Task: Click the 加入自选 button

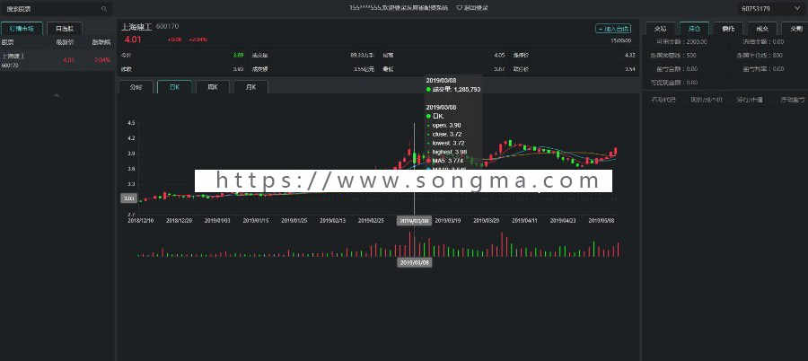Action: pyautogui.click(x=612, y=29)
